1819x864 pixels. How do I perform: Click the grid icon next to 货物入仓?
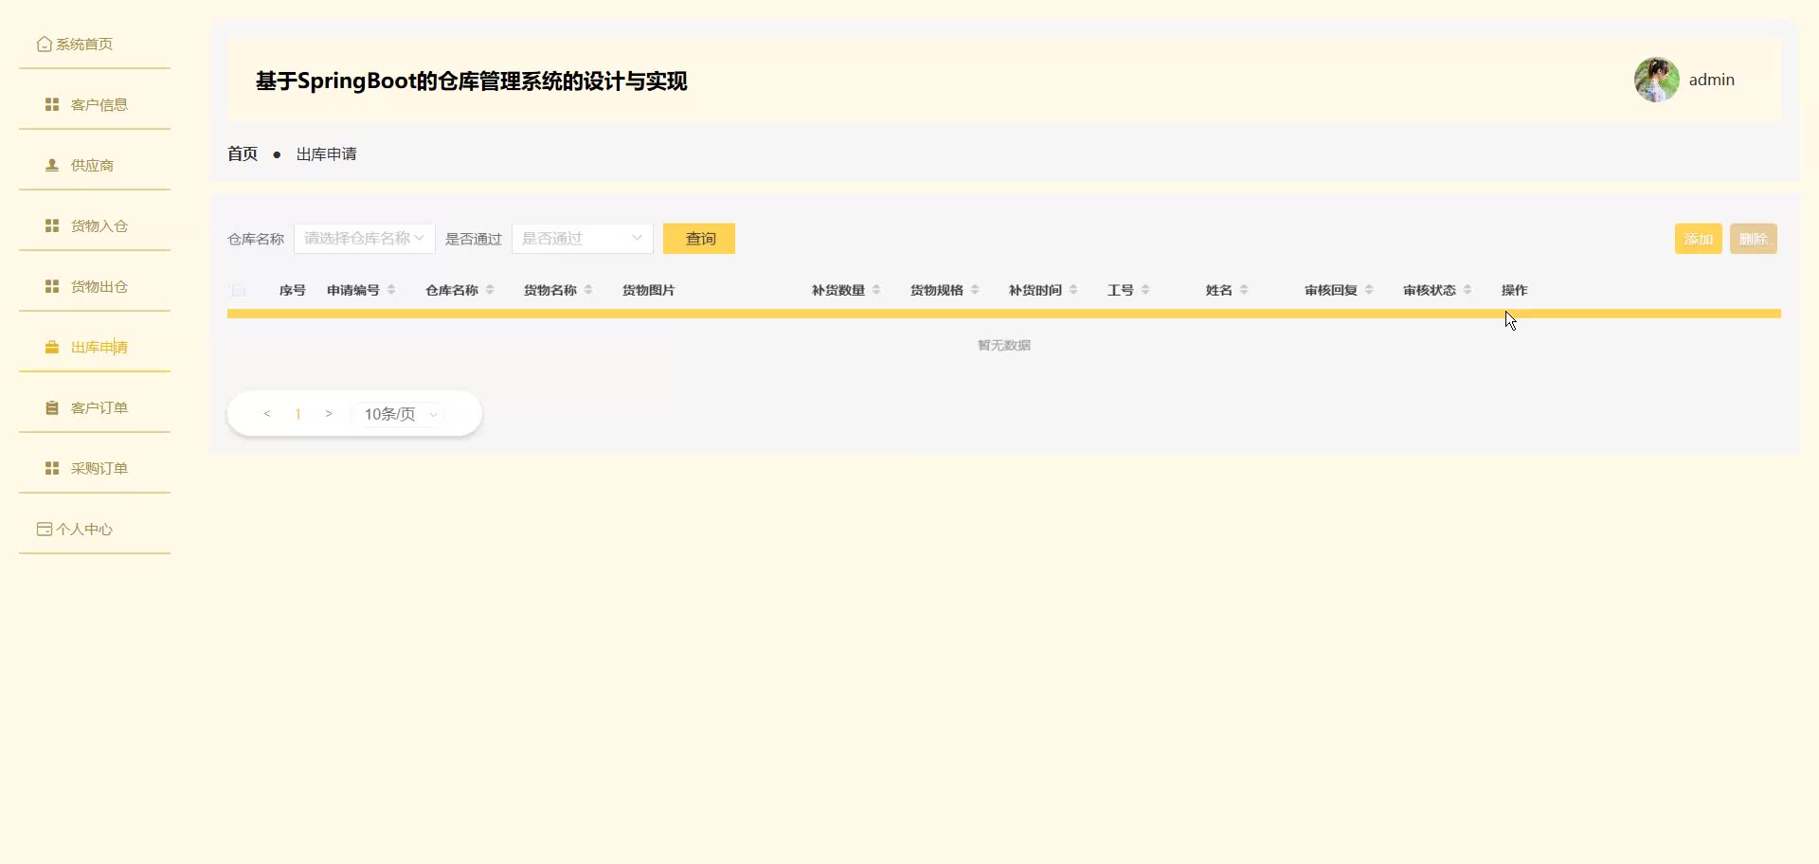52,225
